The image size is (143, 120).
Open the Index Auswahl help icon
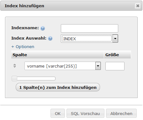click(x=50, y=38)
